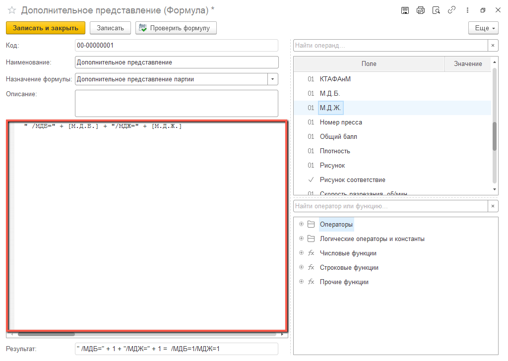Clear the operator or function search
508x361 pixels.
[x=493, y=206]
